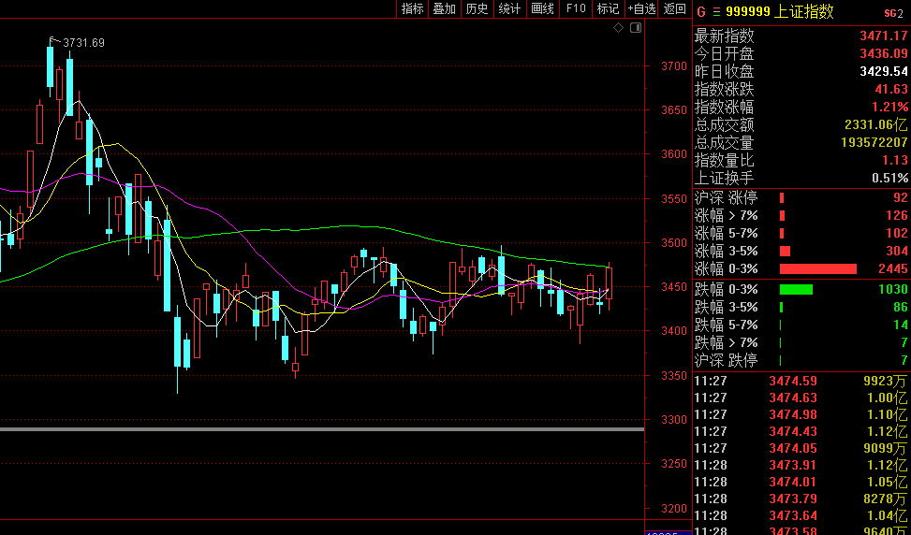
Task: Click the green 跌幅 0-3% bar
Action: pos(796,290)
